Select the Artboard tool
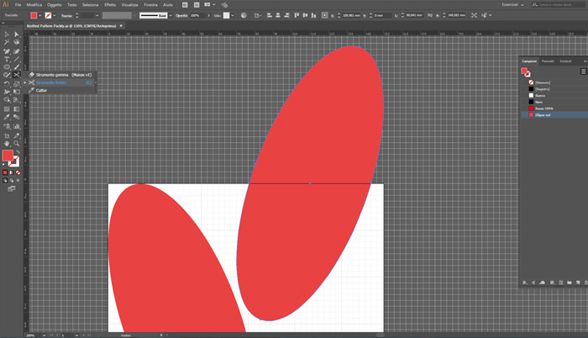The width and height of the screenshot is (588, 338). click(x=7, y=135)
